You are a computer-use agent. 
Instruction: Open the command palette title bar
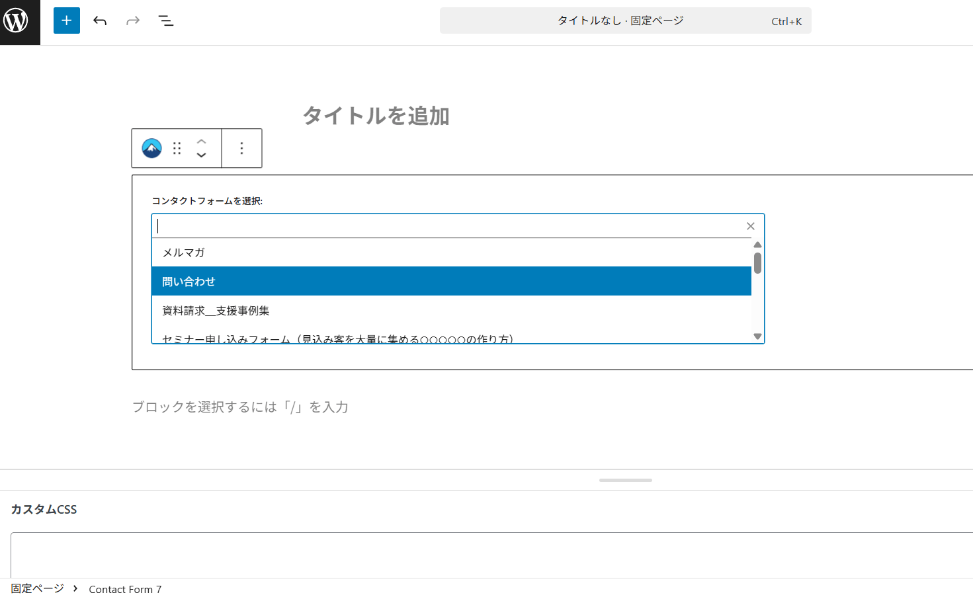click(625, 20)
